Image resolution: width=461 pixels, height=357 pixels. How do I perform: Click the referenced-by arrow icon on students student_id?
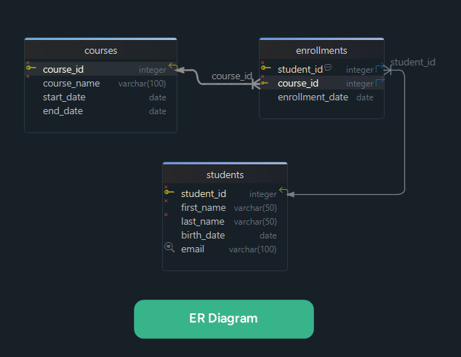284,190
